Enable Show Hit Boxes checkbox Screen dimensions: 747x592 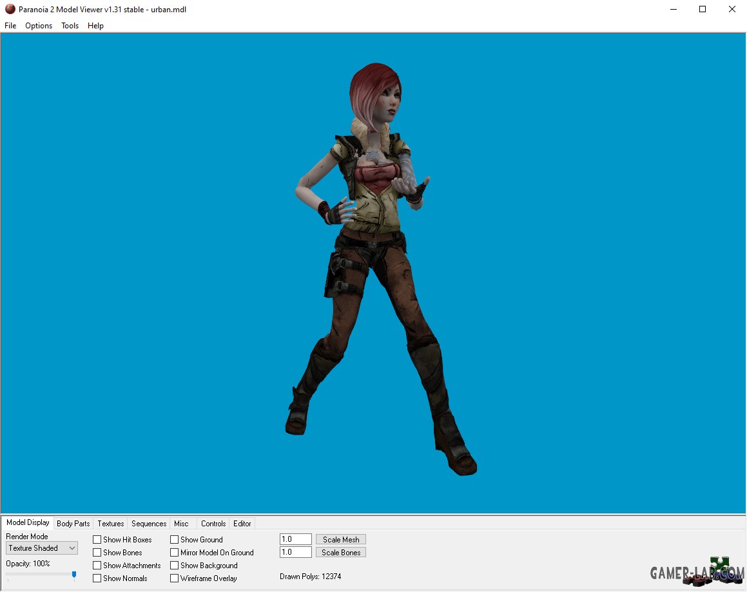tap(97, 540)
